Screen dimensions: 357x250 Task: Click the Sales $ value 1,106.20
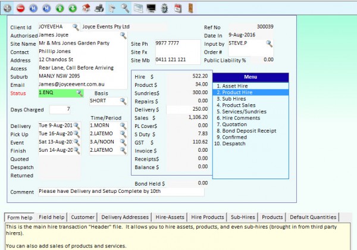[x=198, y=117]
